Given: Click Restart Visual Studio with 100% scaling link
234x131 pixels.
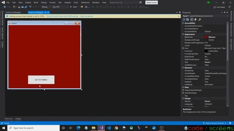Looking at the screenshot, I should 62,16.
